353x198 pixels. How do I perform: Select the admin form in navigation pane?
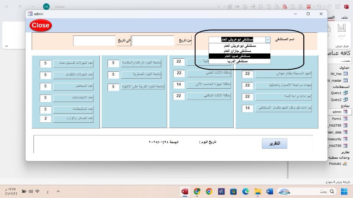pos(340,112)
